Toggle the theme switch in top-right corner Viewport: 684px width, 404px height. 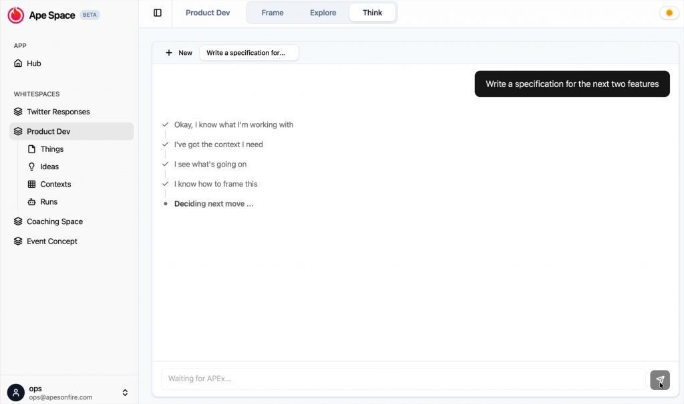(x=668, y=13)
